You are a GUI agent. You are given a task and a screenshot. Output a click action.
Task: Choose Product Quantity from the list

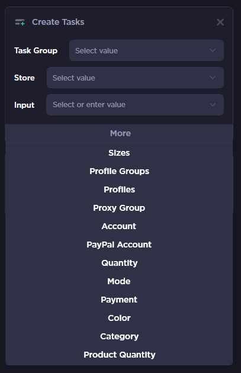(x=119, y=355)
